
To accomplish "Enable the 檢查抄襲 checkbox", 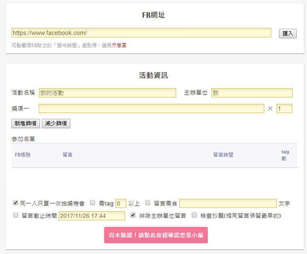I will [x=194, y=215].
